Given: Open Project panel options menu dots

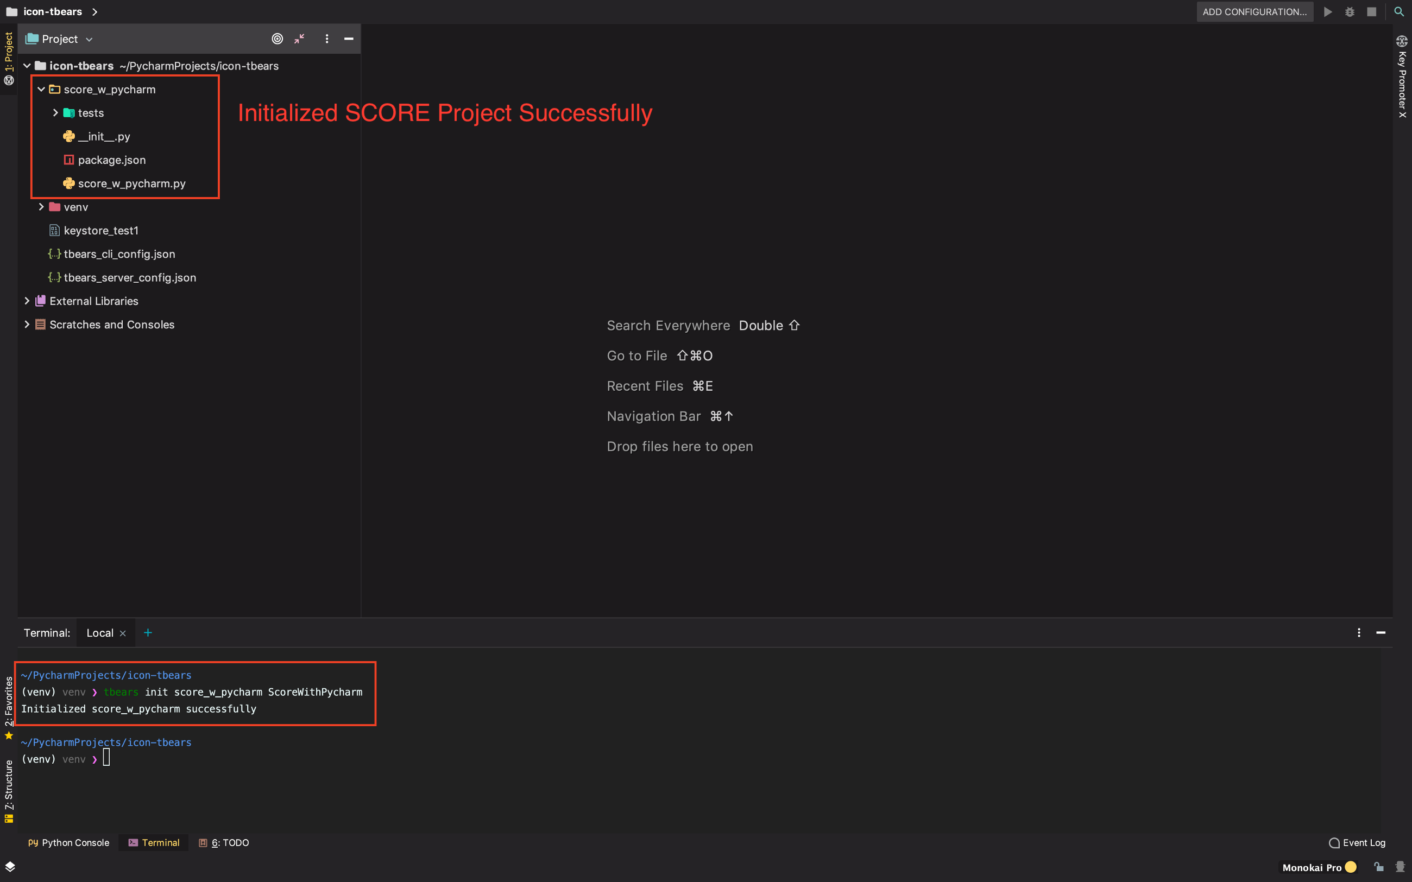Looking at the screenshot, I should [x=327, y=39].
